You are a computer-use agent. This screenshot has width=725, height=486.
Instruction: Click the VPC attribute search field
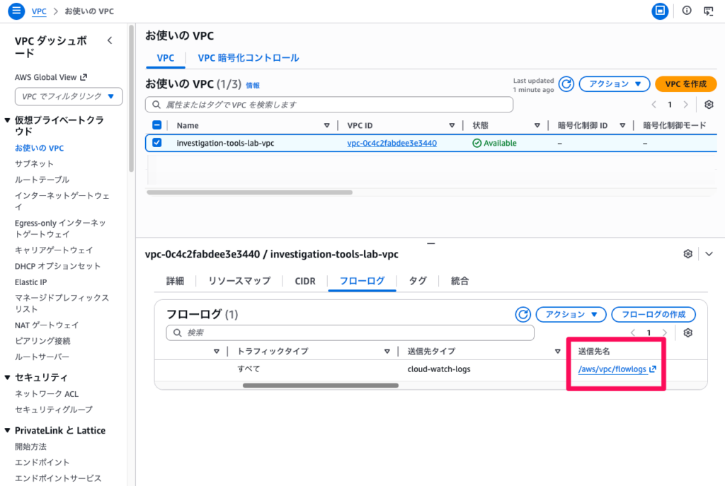coord(329,105)
